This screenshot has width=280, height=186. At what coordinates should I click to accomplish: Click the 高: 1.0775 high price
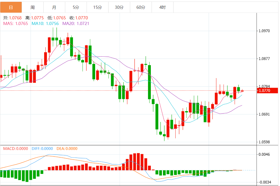(x=35, y=18)
